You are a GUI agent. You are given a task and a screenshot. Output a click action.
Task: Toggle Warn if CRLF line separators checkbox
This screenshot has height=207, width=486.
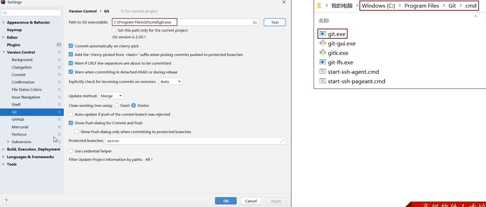click(x=71, y=63)
